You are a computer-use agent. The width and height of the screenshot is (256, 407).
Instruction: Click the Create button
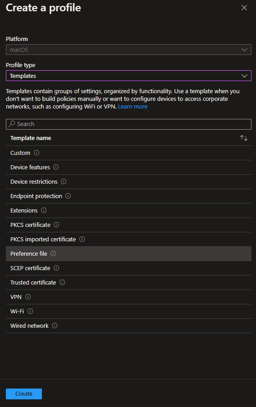24,394
